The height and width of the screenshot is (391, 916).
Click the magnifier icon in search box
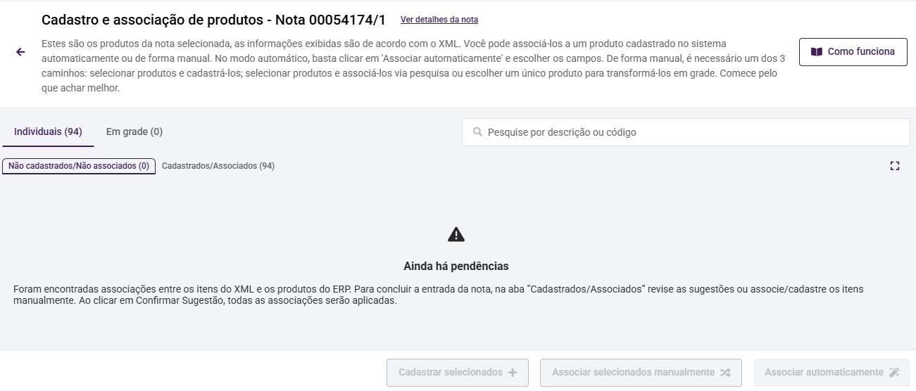click(477, 132)
